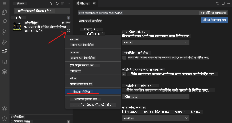Open the Explorer files icon in activity bar

pos(4,12)
